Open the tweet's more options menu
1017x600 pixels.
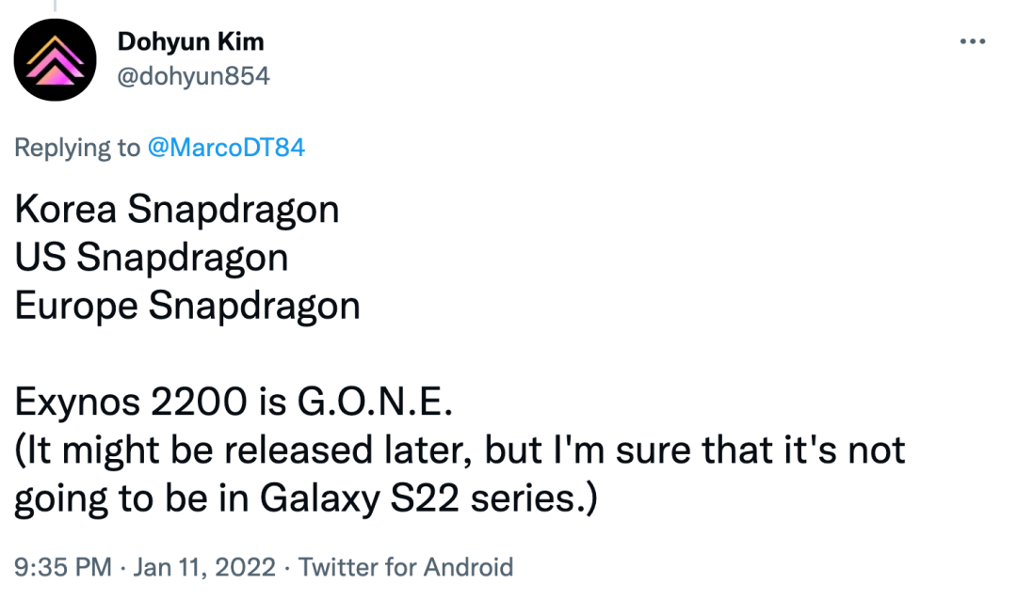pos(972,42)
